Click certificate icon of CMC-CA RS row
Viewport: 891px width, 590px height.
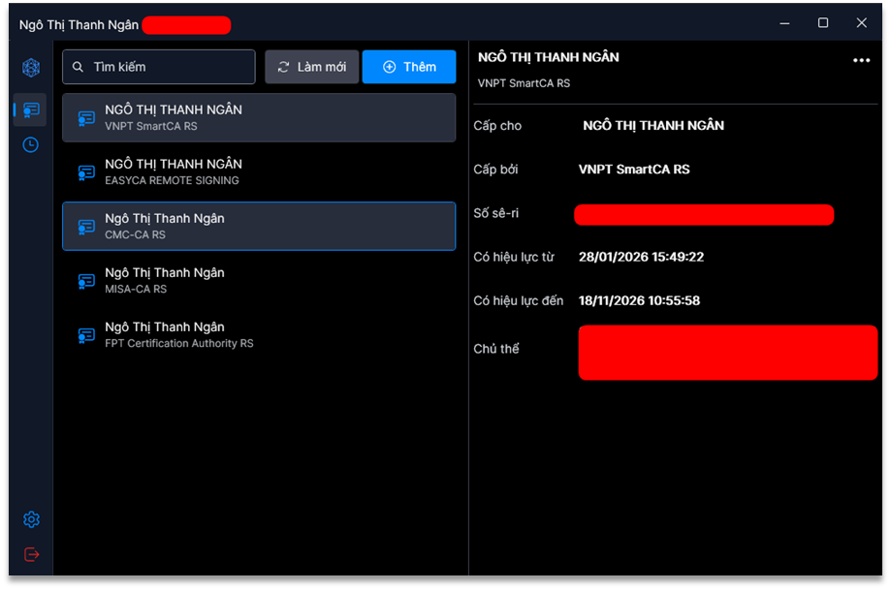pyautogui.click(x=86, y=227)
